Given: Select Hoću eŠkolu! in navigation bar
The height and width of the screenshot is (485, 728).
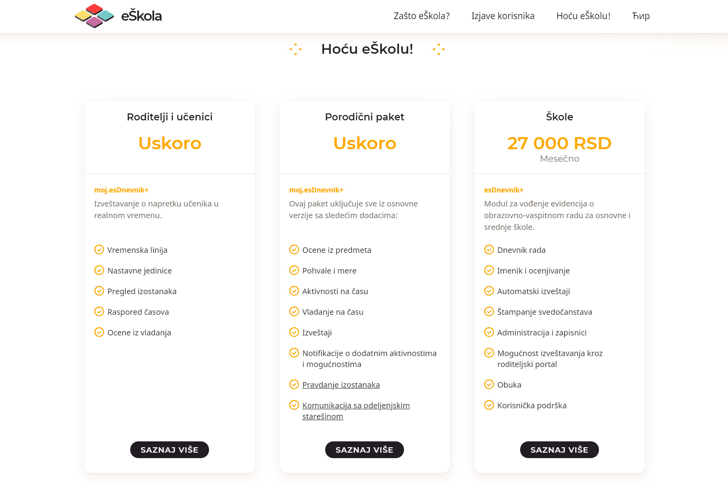Looking at the screenshot, I should [x=583, y=16].
